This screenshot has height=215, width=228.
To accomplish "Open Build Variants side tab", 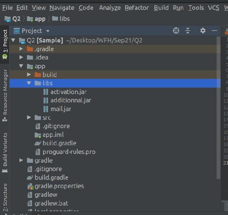I will [5, 150].
